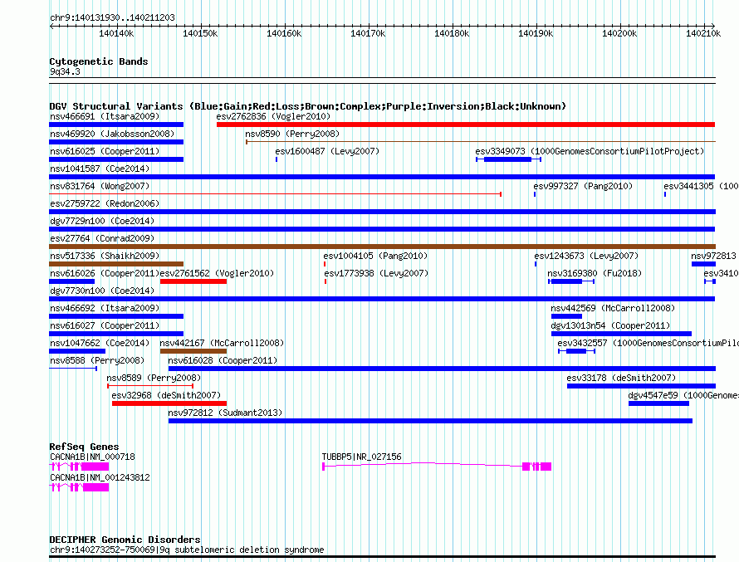739x562 pixels.
Task: Open the nsv8588 (Perry2008) label
Action: click(97, 360)
